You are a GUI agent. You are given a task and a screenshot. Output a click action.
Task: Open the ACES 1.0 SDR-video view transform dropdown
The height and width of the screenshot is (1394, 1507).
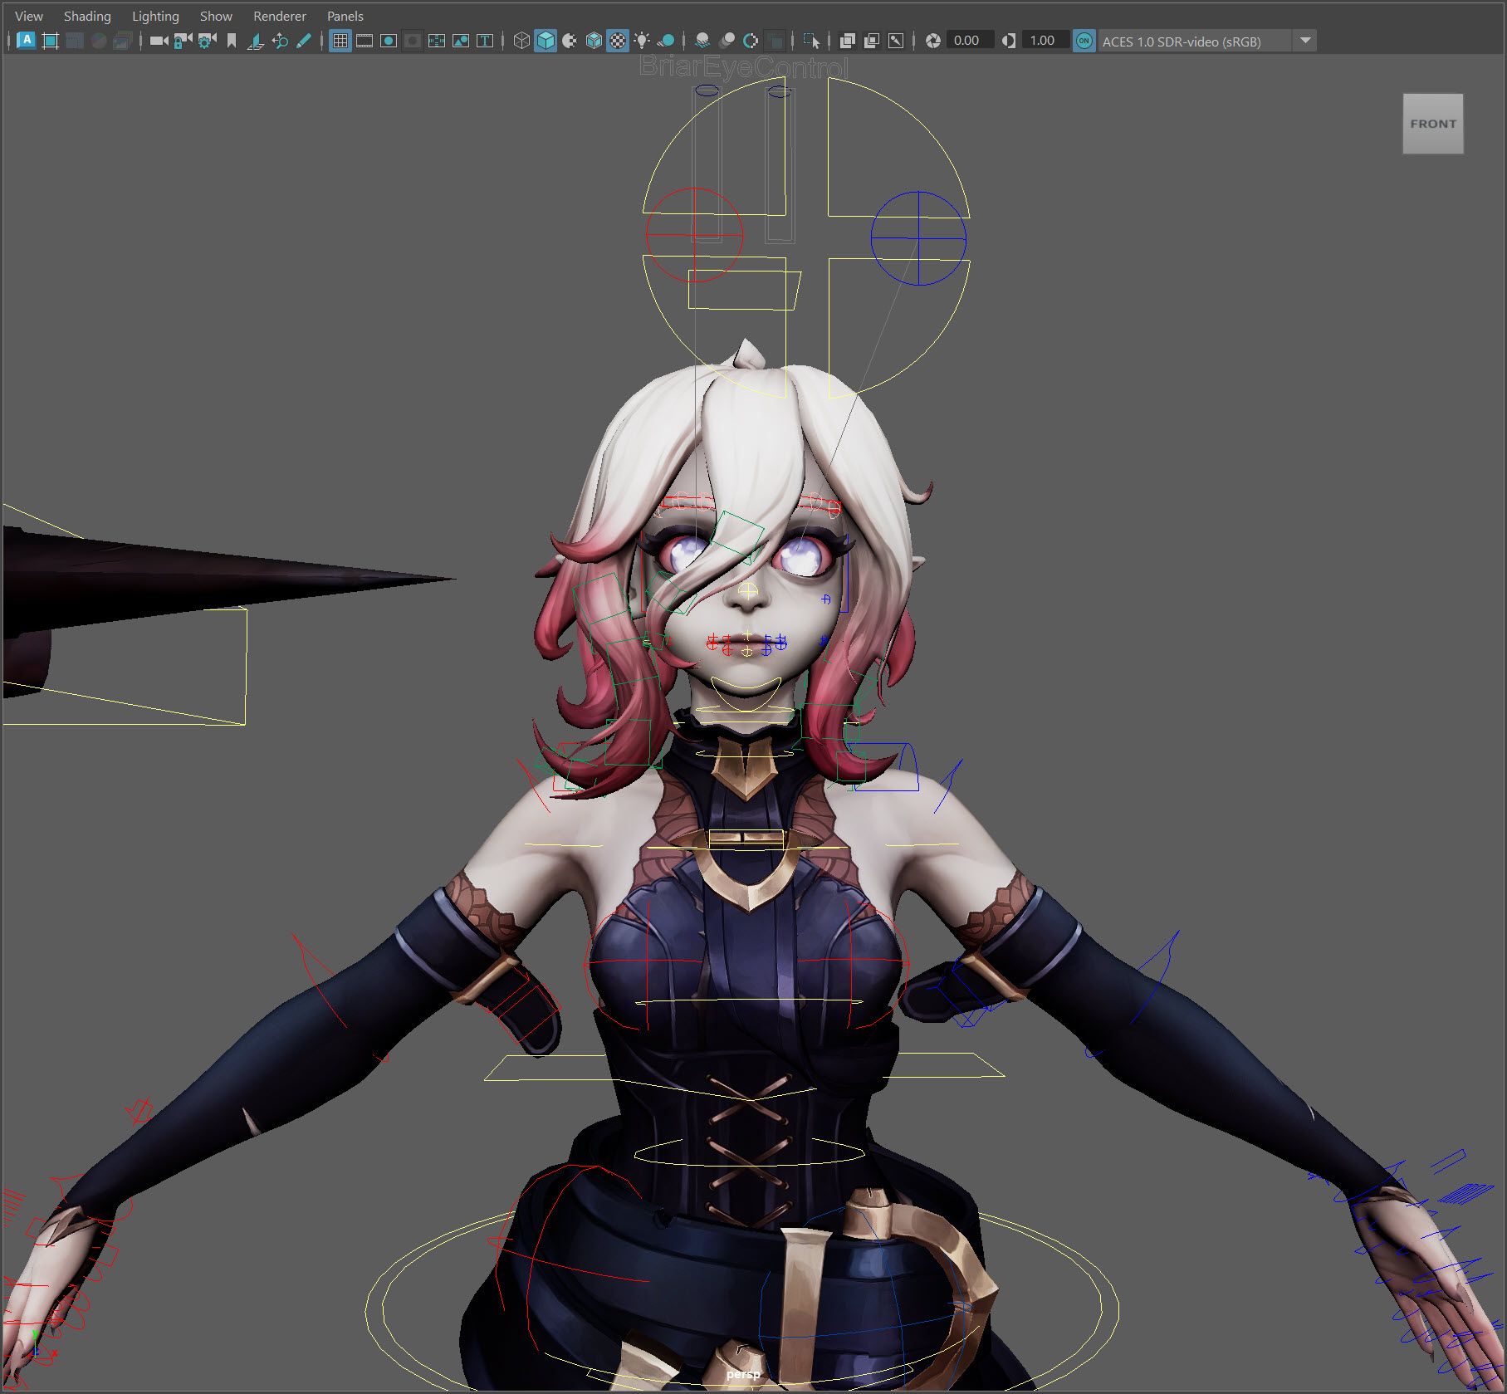[x=1305, y=41]
